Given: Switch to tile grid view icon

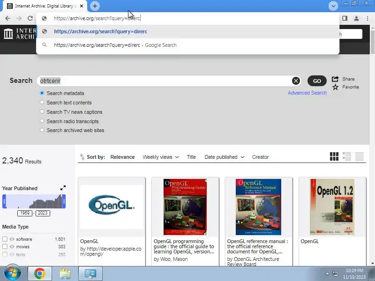Looking at the screenshot, I should 334,156.
